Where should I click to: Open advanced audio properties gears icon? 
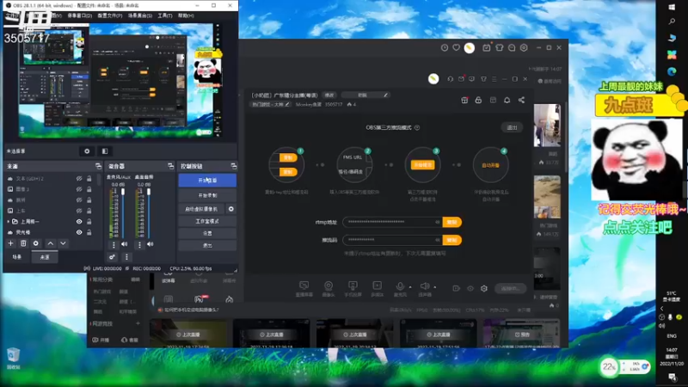112,257
